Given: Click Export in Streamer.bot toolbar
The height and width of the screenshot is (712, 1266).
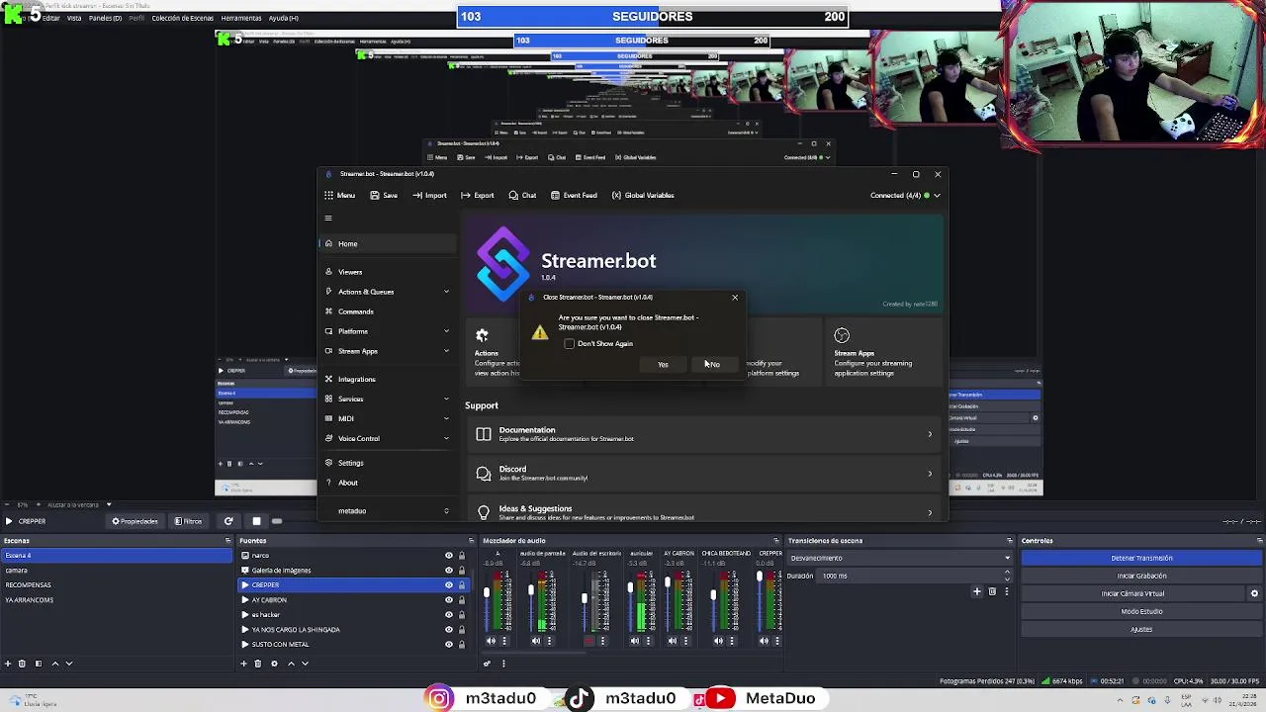Looking at the screenshot, I should pyautogui.click(x=477, y=195).
